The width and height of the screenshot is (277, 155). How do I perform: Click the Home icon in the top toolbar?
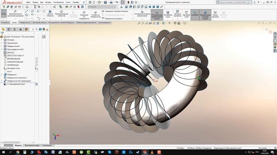[x=90, y=2]
